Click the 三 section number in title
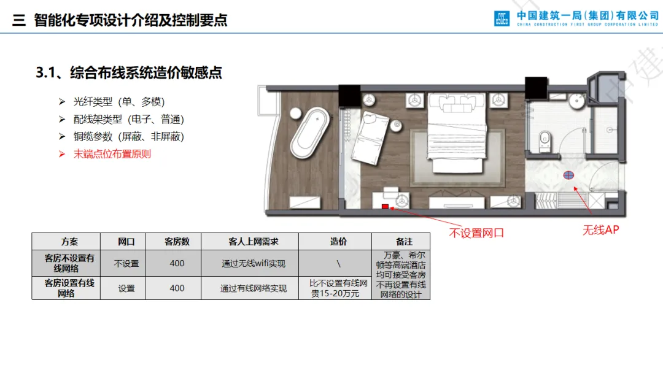The height and width of the screenshot is (373, 663). (x=18, y=20)
